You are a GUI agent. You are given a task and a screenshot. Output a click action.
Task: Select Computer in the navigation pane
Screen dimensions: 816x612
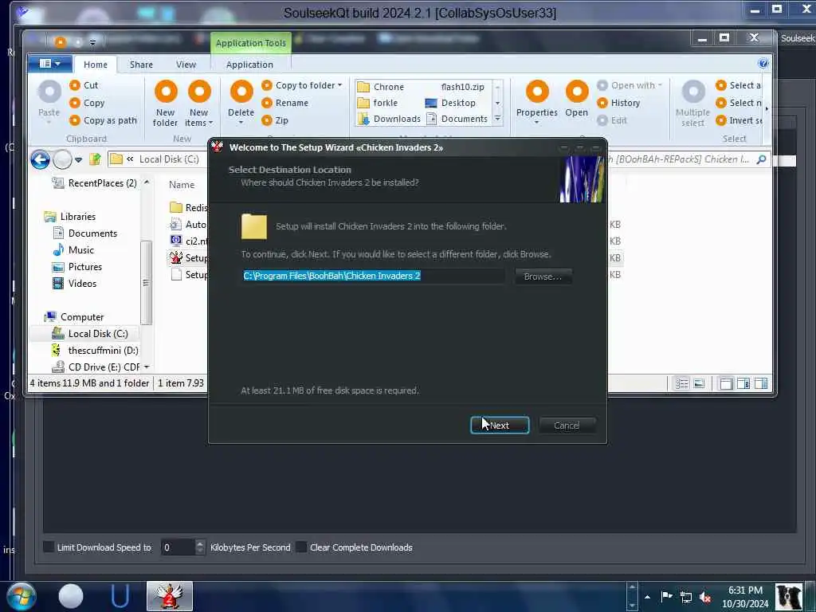click(74, 317)
